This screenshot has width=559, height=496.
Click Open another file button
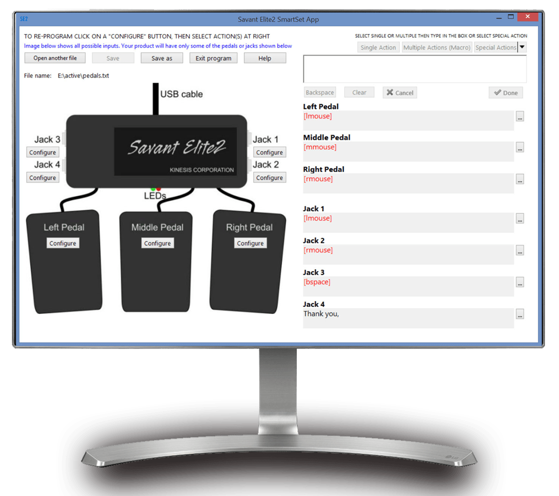coord(55,58)
